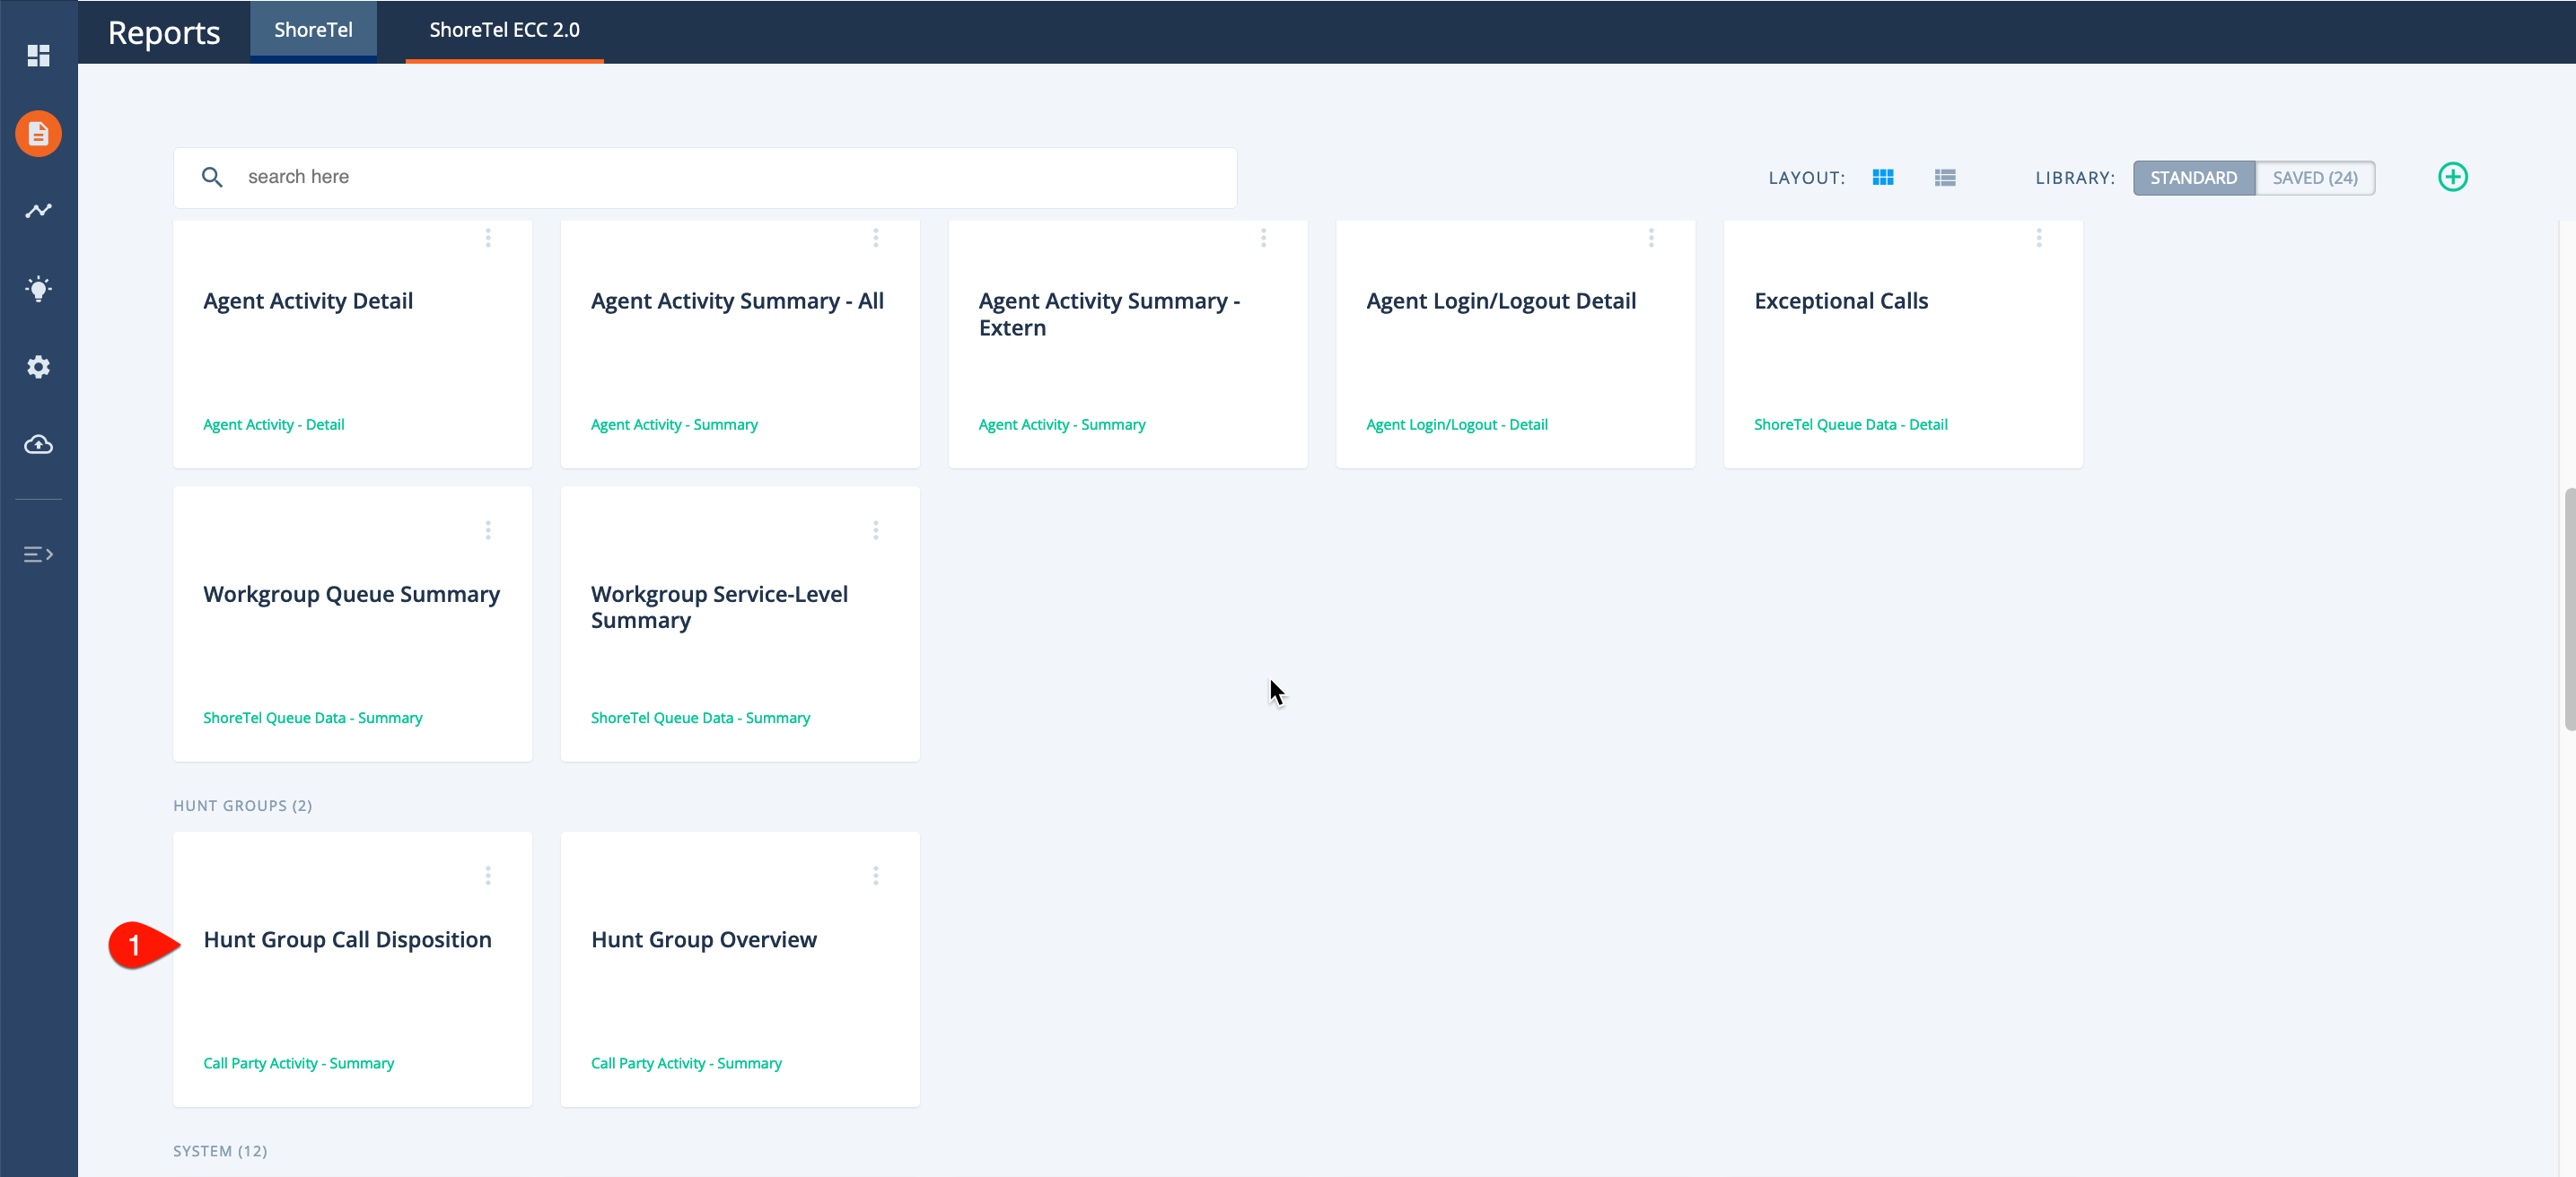Add a new report with plus icon
Screen dimensions: 2576x1177
(x=2453, y=177)
